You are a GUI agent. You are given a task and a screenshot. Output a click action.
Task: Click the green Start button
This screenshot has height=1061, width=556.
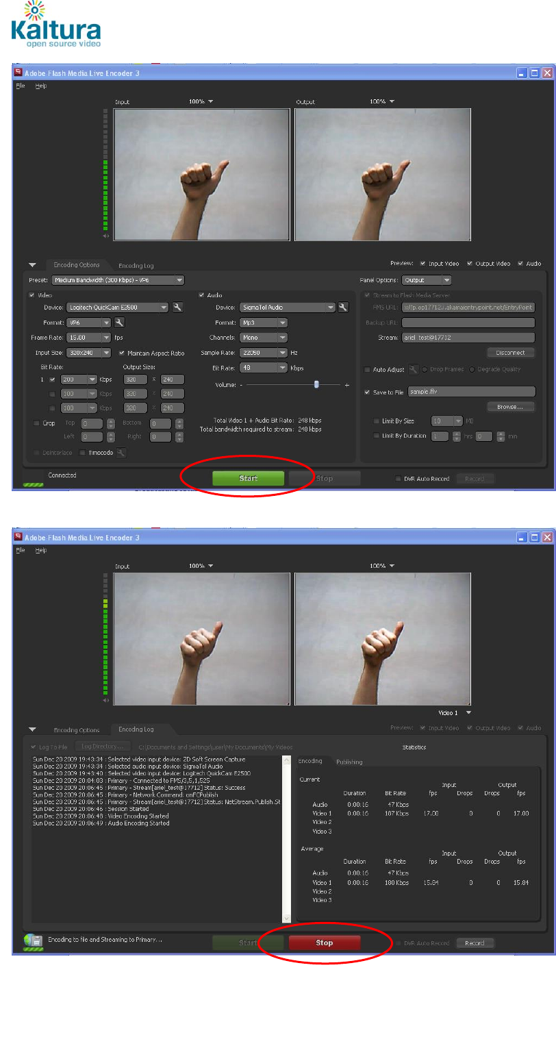point(248,478)
